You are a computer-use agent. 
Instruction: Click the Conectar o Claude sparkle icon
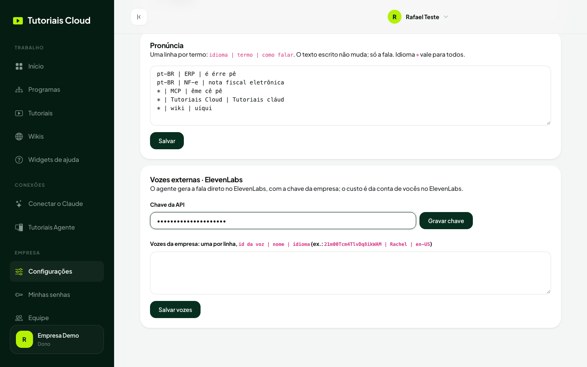point(19,204)
